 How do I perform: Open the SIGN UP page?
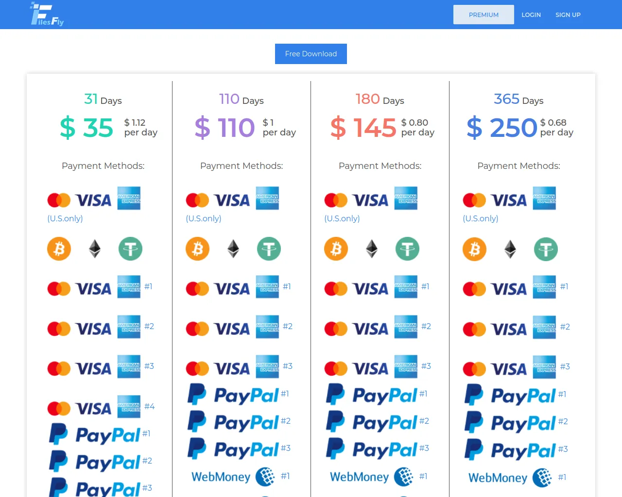(x=568, y=15)
